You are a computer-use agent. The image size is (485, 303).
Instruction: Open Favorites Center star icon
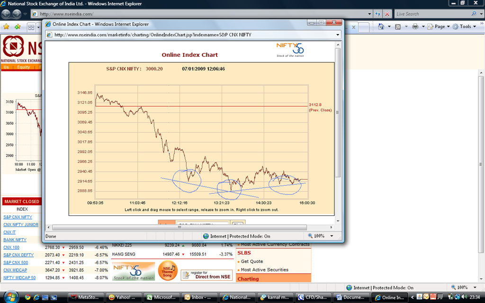[x=7, y=27]
